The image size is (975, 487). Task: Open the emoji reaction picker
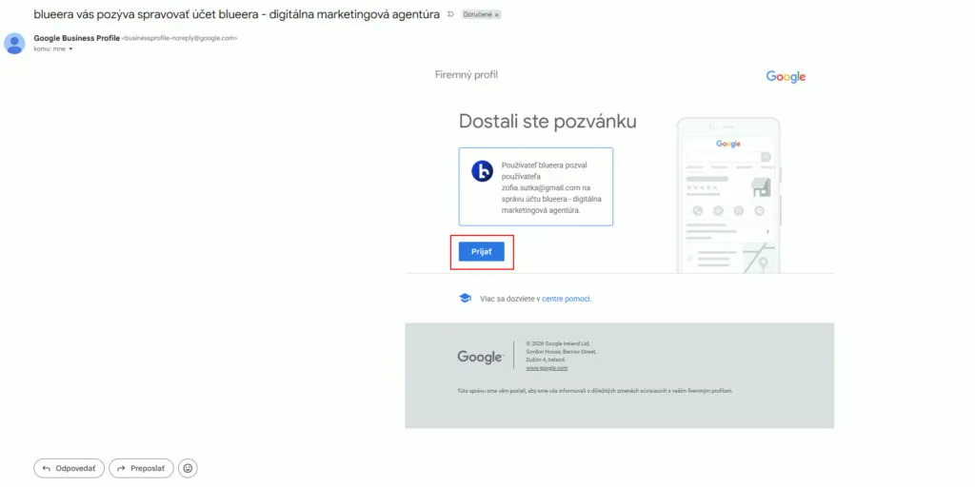tap(189, 468)
